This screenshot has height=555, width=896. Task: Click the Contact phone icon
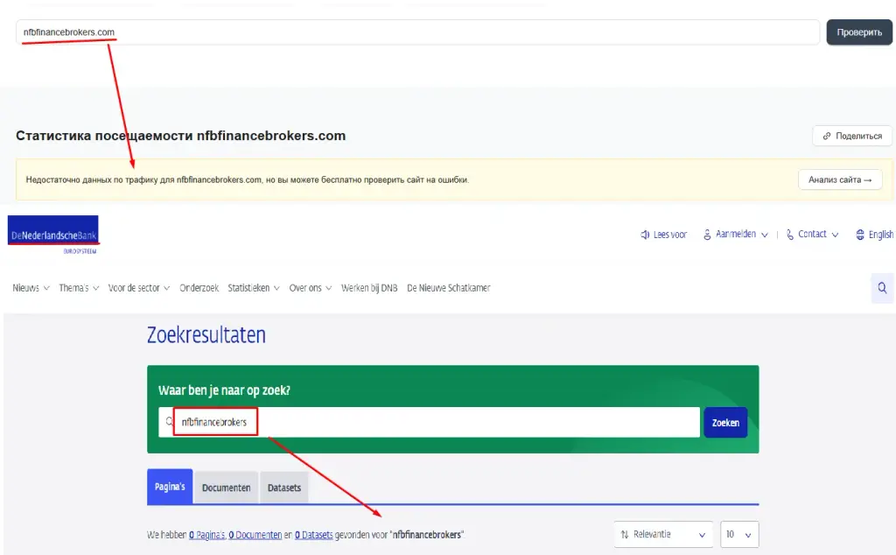point(790,235)
